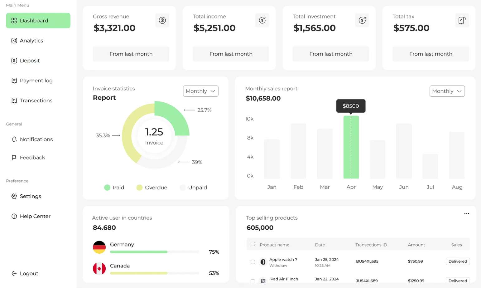Check the iPad Air 11 Inch row checkbox

253,281
